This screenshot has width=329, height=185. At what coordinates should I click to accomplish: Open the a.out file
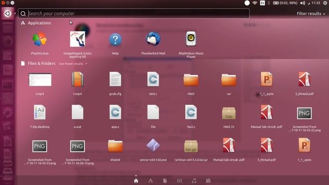coord(78,112)
